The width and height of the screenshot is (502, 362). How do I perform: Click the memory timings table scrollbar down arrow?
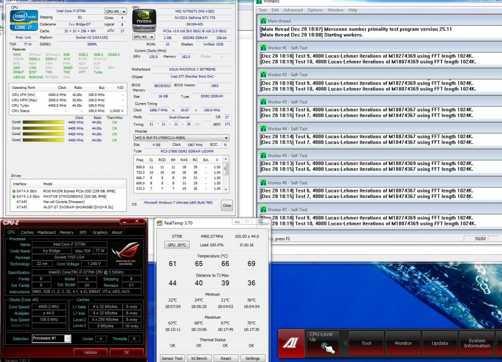pos(226,189)
